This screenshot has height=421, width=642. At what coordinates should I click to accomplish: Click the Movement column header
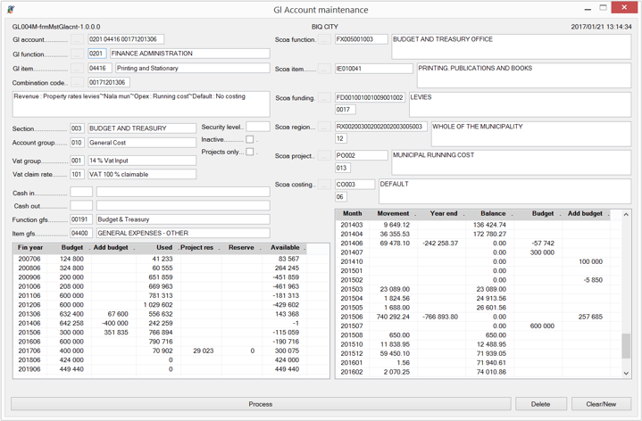coord(393,213)
